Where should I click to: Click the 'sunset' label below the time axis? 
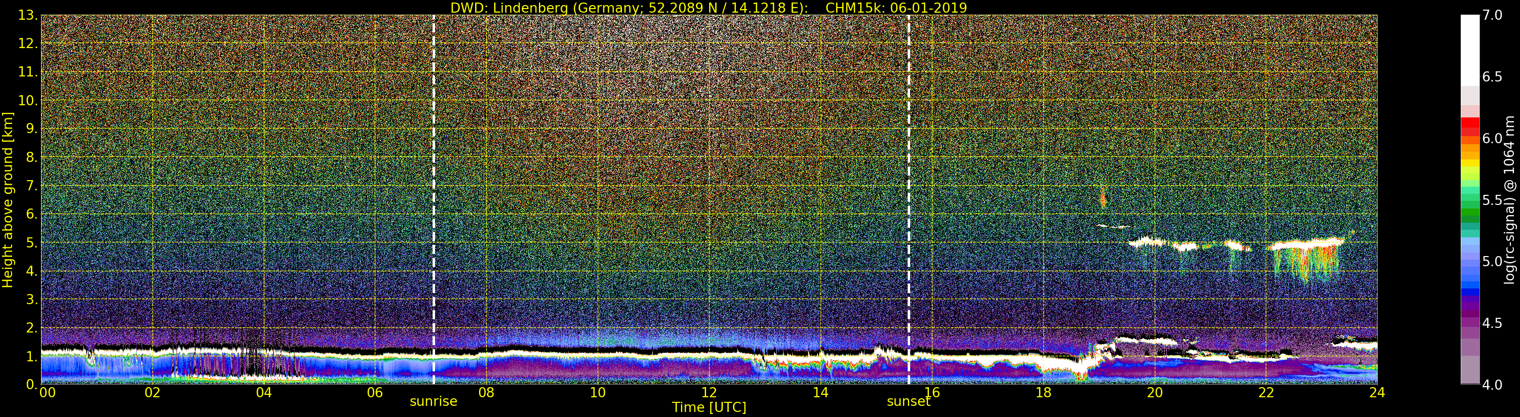pos(909,401)
